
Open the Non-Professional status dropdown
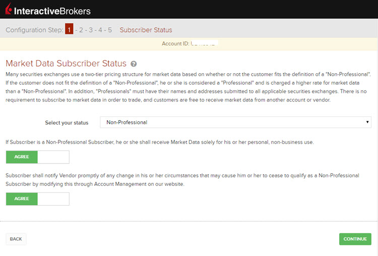235,122
